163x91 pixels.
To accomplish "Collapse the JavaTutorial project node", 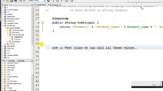I will [x=3, y=26].
